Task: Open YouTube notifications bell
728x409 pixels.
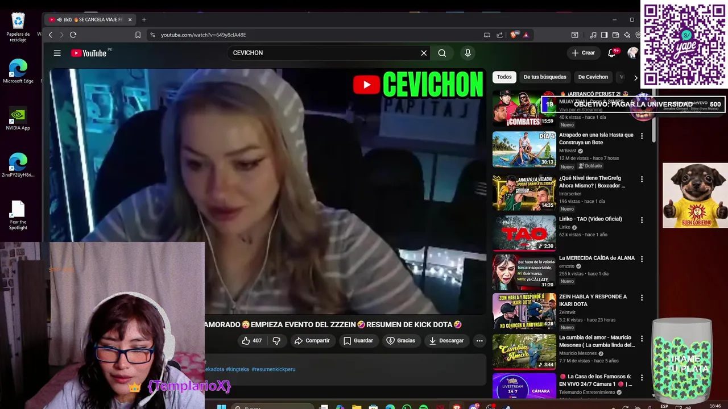Action: (612, 53)
